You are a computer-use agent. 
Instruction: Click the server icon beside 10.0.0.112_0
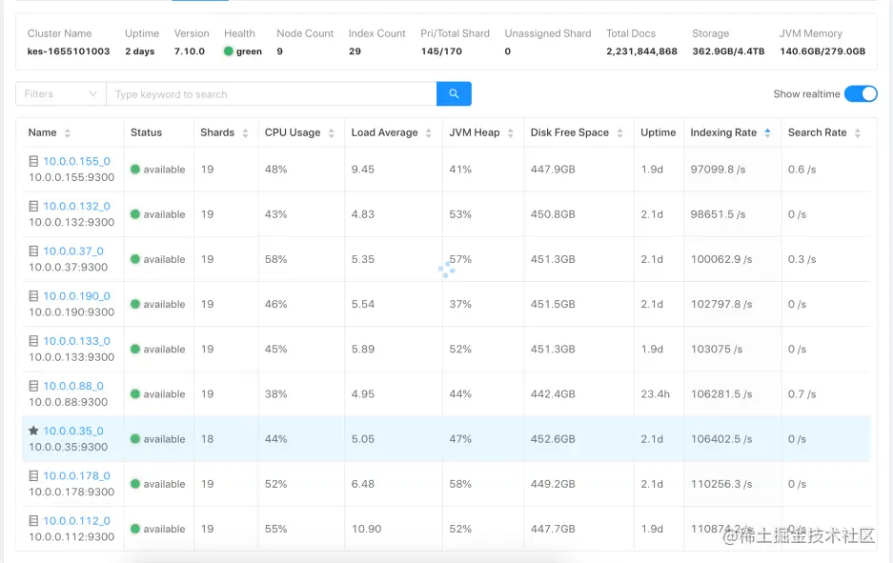[x=33, y=521]
